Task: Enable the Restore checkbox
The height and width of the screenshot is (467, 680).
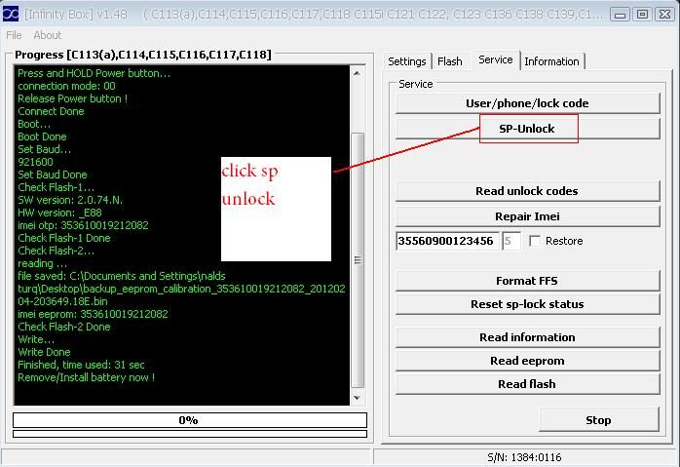Action: (534, 241)
